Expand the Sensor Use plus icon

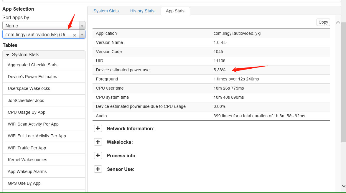click(x=98, y=169)
